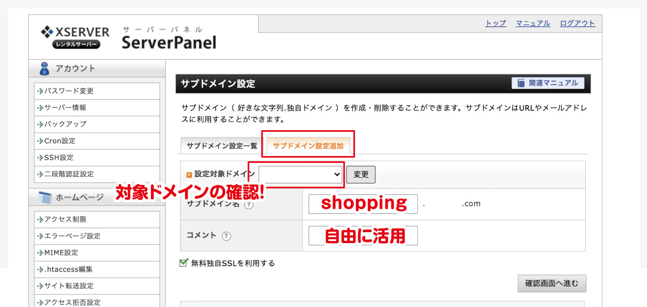Viewport: 647px width, 307px height.
Task: Focus the コメント text field
Action: 363,236
